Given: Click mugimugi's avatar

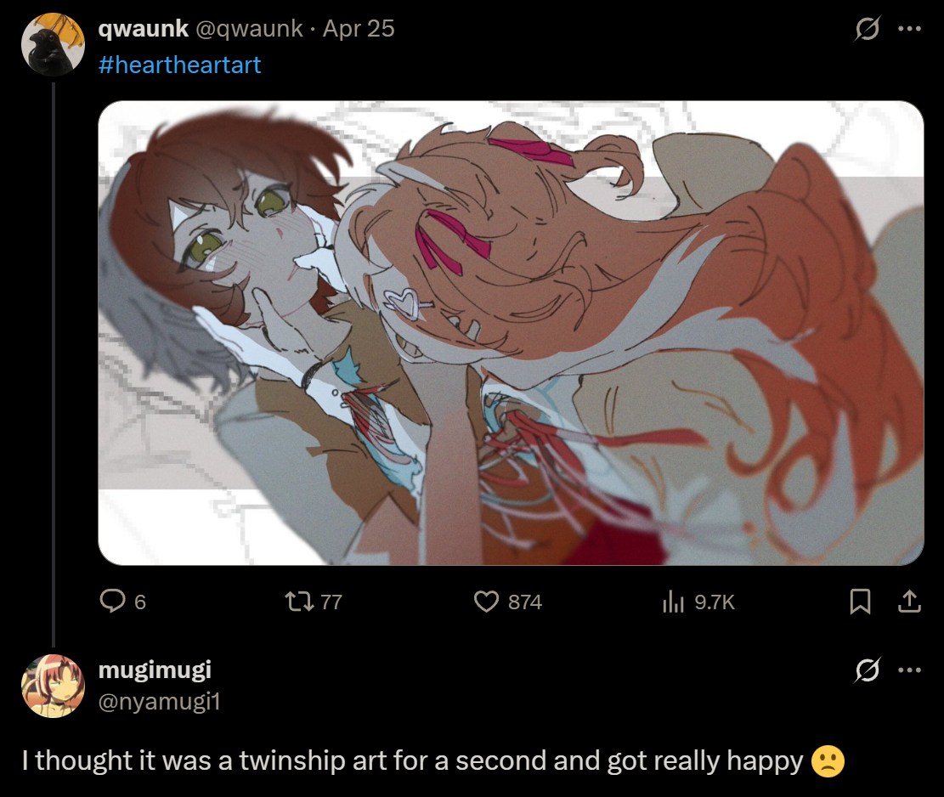Looking at the screenshot, I should 53,686.
